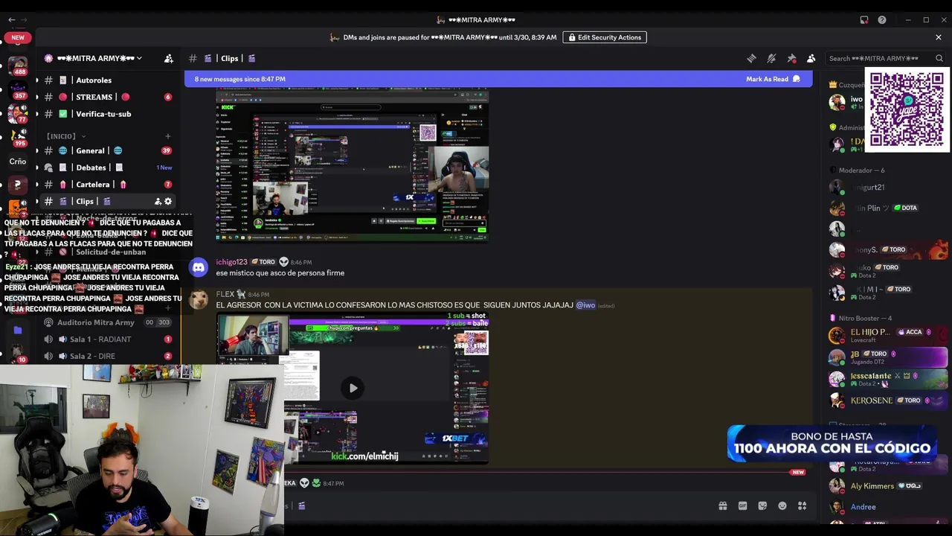Click the invite people icon beside server name

point(169,58)
